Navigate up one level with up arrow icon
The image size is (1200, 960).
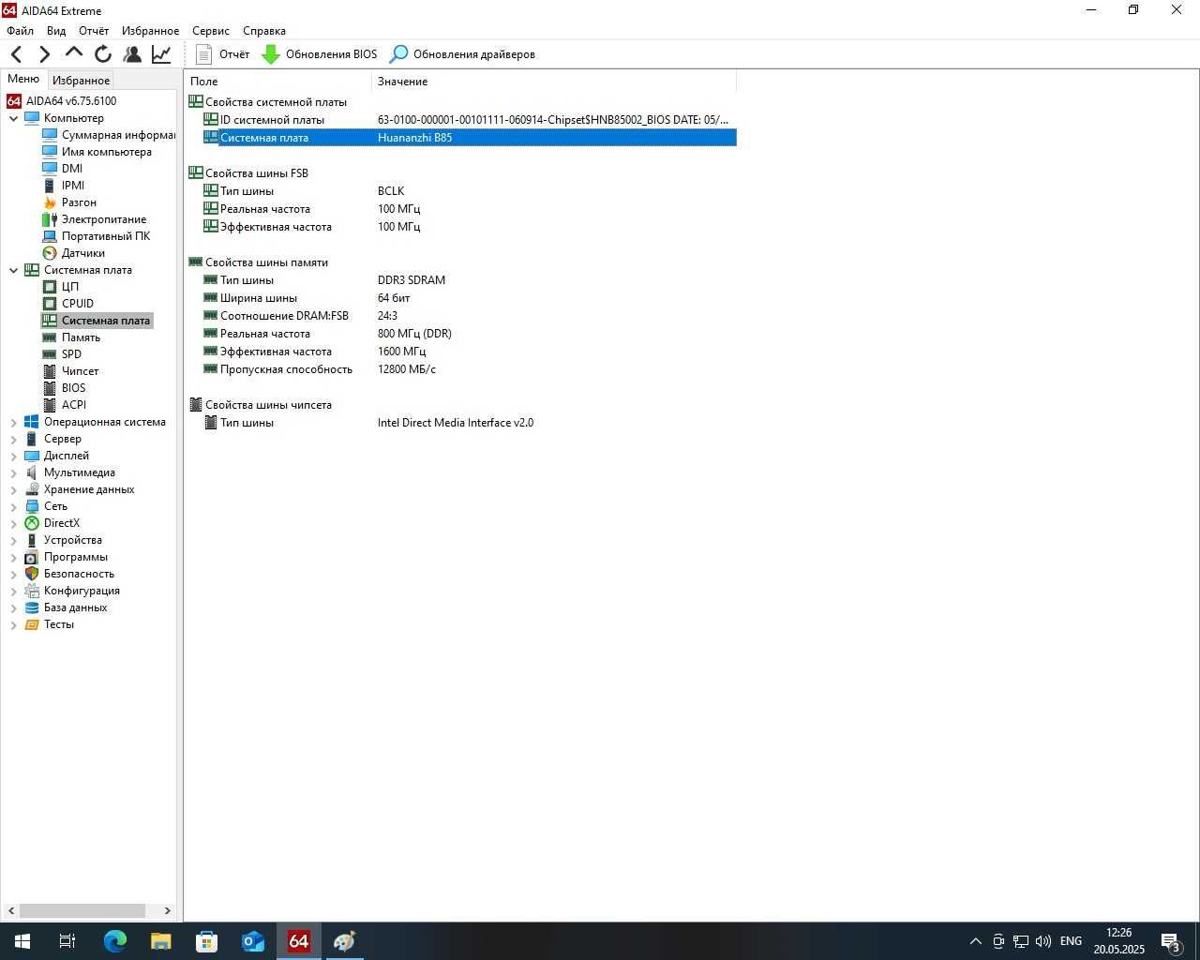pos(74,53)
